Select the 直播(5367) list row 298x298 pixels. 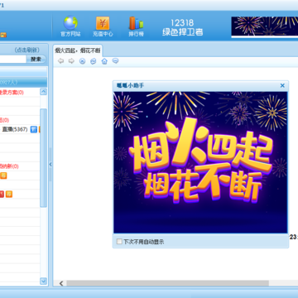[x=20, y=129]
